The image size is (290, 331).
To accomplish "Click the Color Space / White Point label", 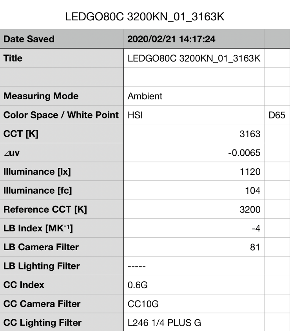I will (x=61, y=115).
